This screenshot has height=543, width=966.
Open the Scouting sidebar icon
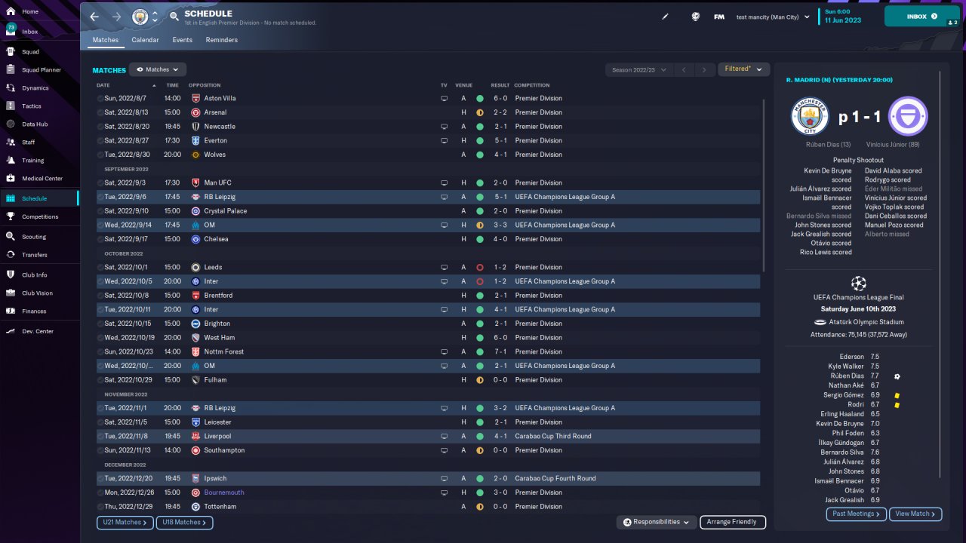pyautogui.click(x=11, y=237)
